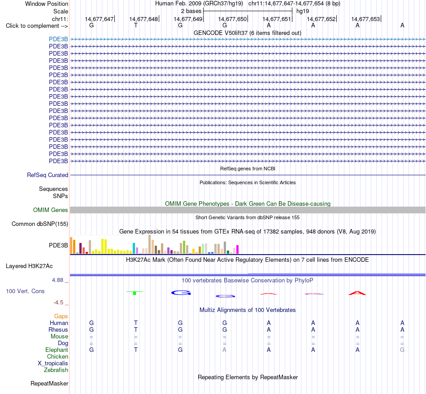Screen dimensions: 426x394
Task: Click 'RefSeq genes from NCBI' track title
Action: pos(248,169)
